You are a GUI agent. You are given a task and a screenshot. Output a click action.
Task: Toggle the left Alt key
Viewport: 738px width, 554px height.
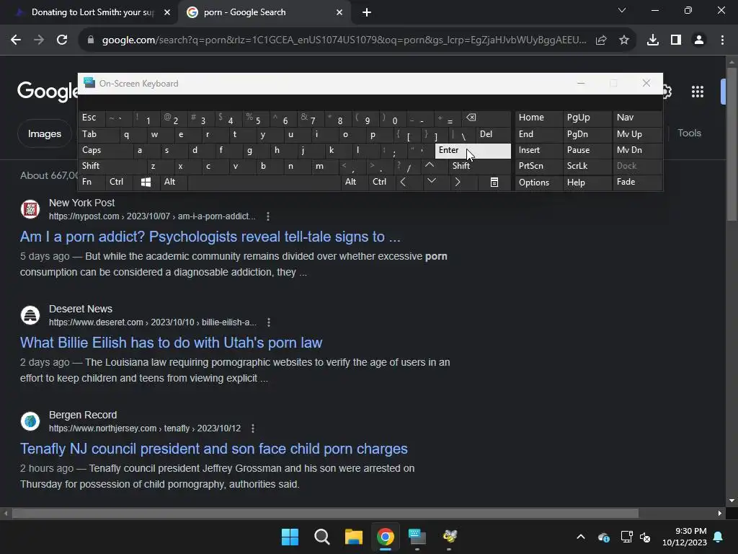(x=173, y=183)
